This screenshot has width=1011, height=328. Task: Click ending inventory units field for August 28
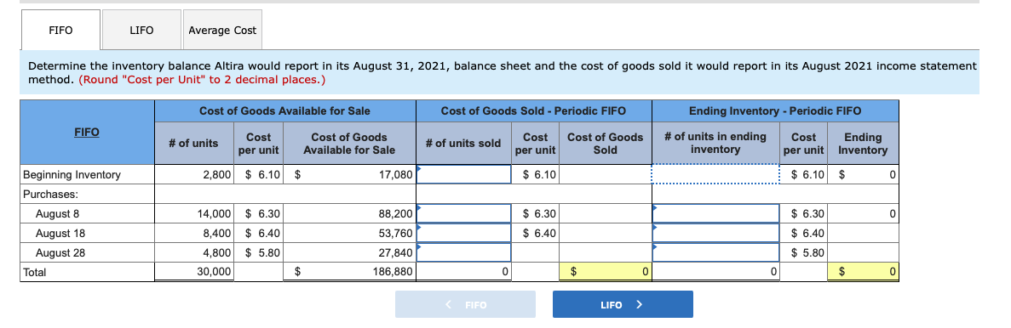[x=715, y=252]
